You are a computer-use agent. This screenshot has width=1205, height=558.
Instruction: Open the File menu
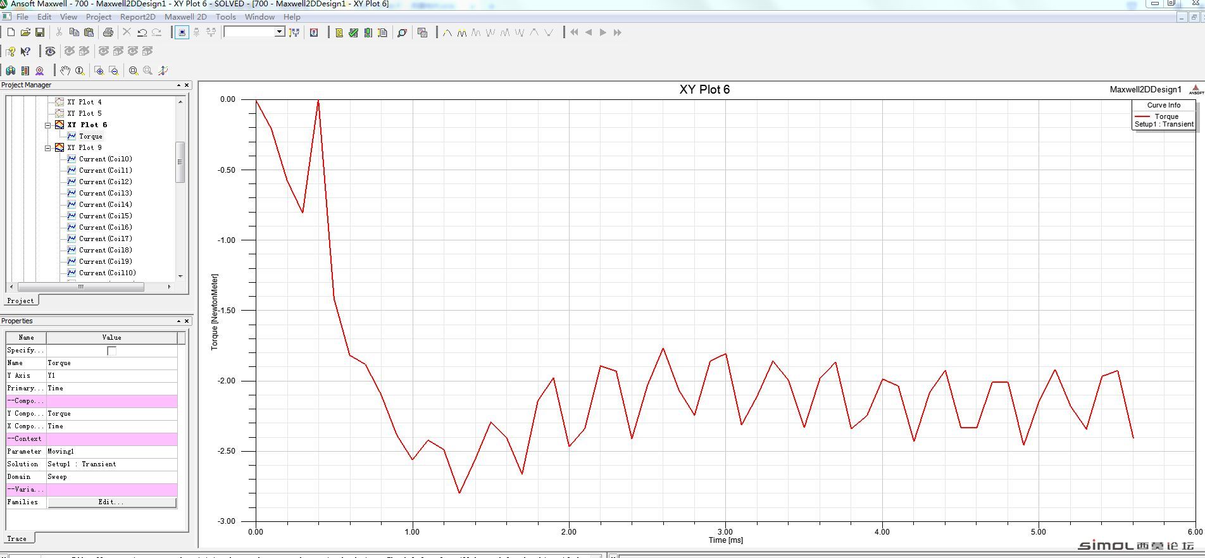[22, 16]
